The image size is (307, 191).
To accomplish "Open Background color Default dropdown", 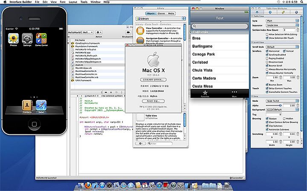I will click(x=286, y=110).
